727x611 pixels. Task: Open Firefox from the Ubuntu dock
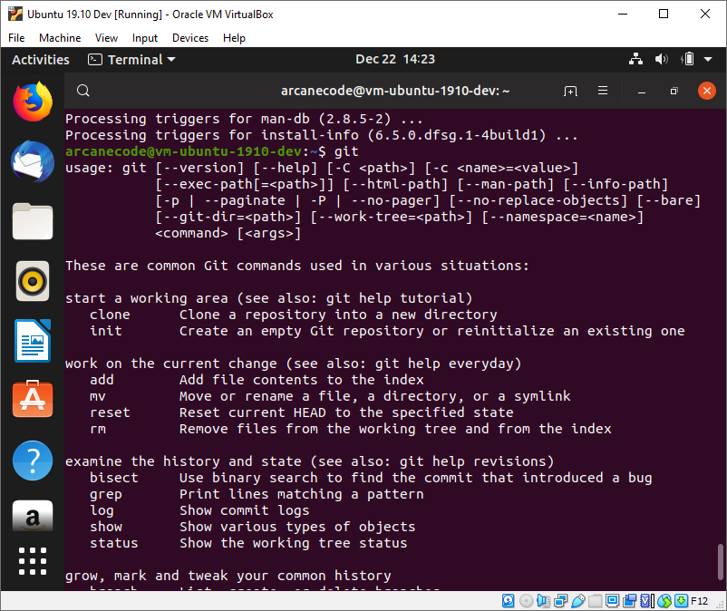click(x=33, y=101)
